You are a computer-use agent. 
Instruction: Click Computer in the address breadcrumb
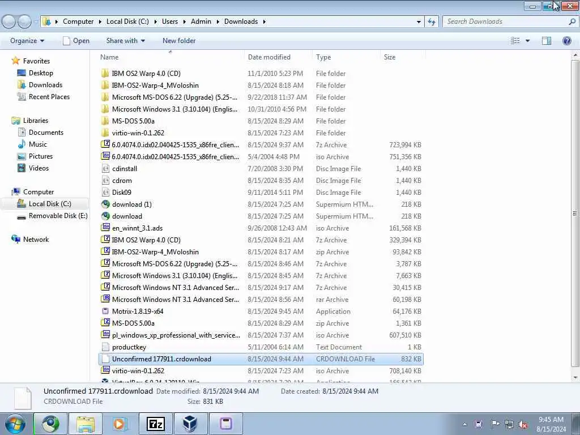pyautogui.click(x=78, y=22)
